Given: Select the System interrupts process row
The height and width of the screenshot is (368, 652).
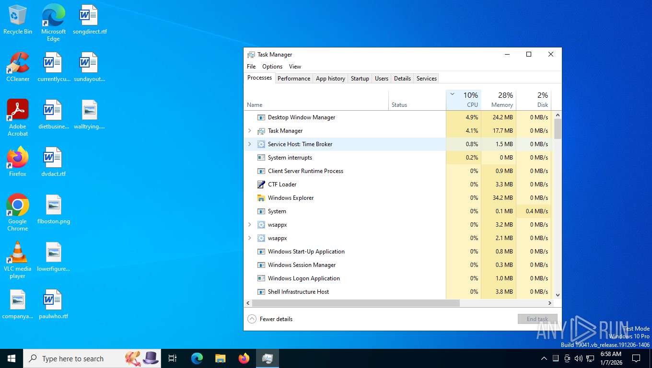Looking at the screenshot, I should point(398,158).
